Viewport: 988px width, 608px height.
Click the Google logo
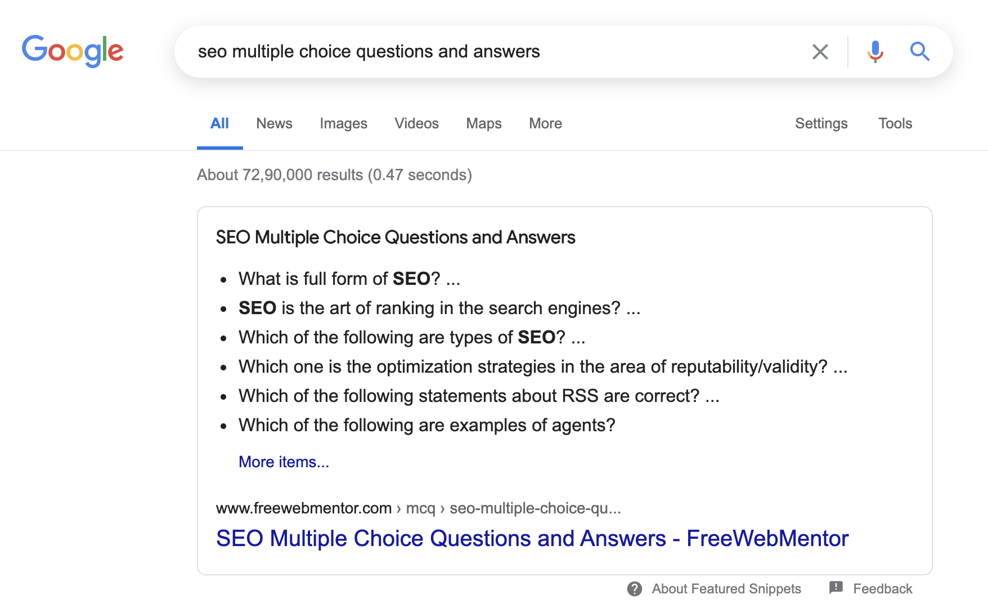click(x=73, y=51)
